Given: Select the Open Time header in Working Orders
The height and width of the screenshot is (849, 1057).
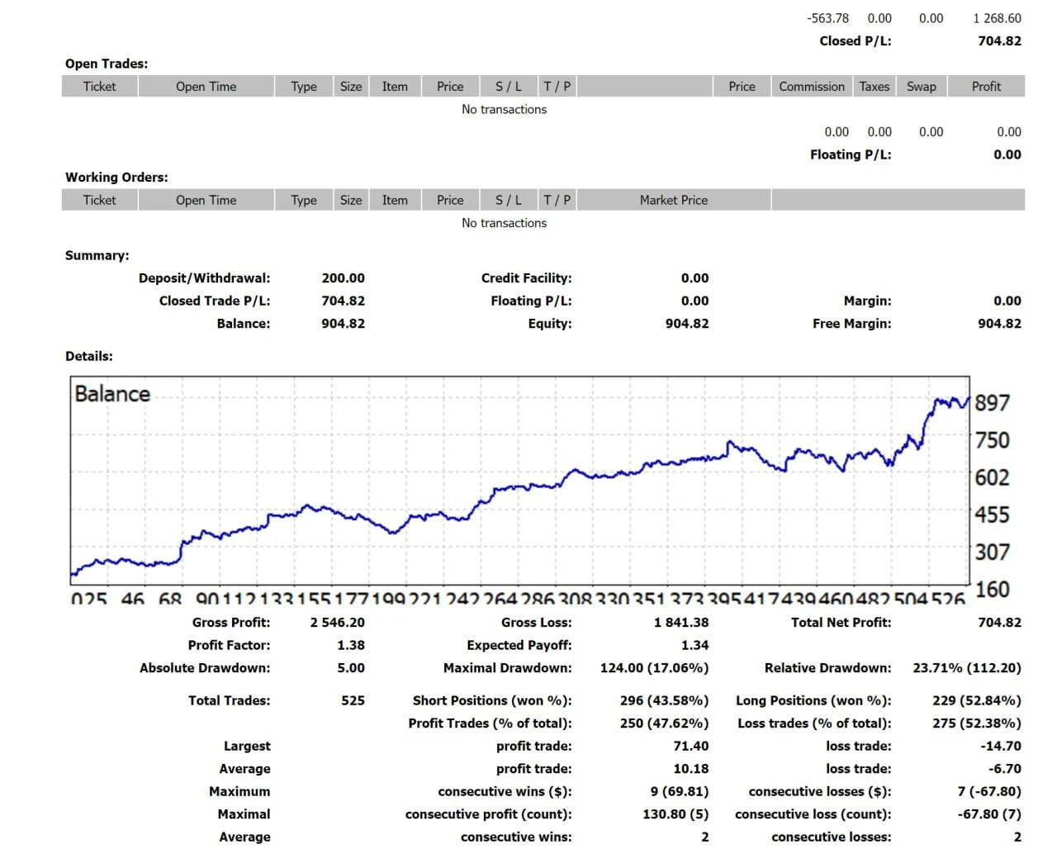Looking at the screenshot, I should [x=206, y=200].
